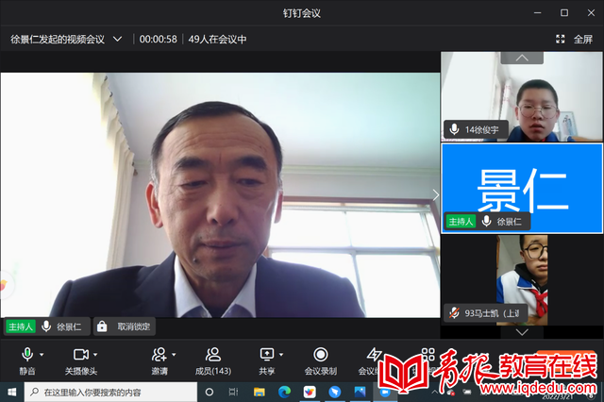604x402 pixels.
Task: Click active meeting camera icon on taskbar
Action: 385,392
